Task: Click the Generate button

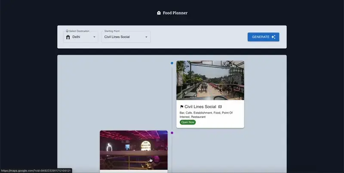Action: [263, 37]
